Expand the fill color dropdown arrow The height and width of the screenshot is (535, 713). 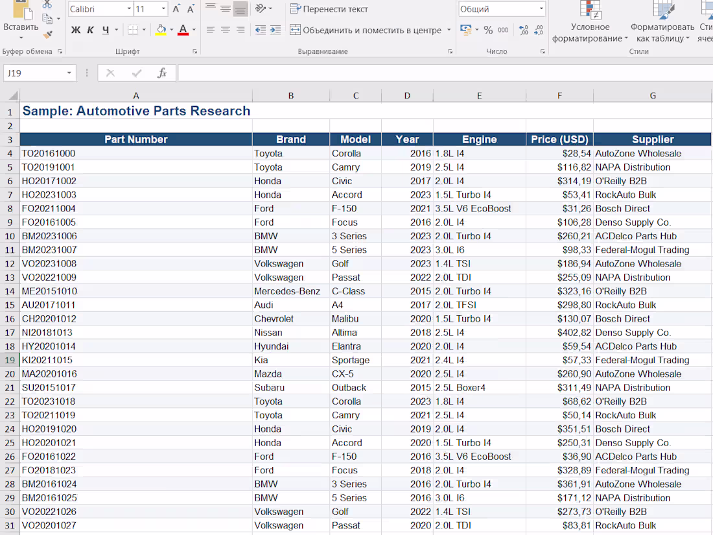(171, 30)
